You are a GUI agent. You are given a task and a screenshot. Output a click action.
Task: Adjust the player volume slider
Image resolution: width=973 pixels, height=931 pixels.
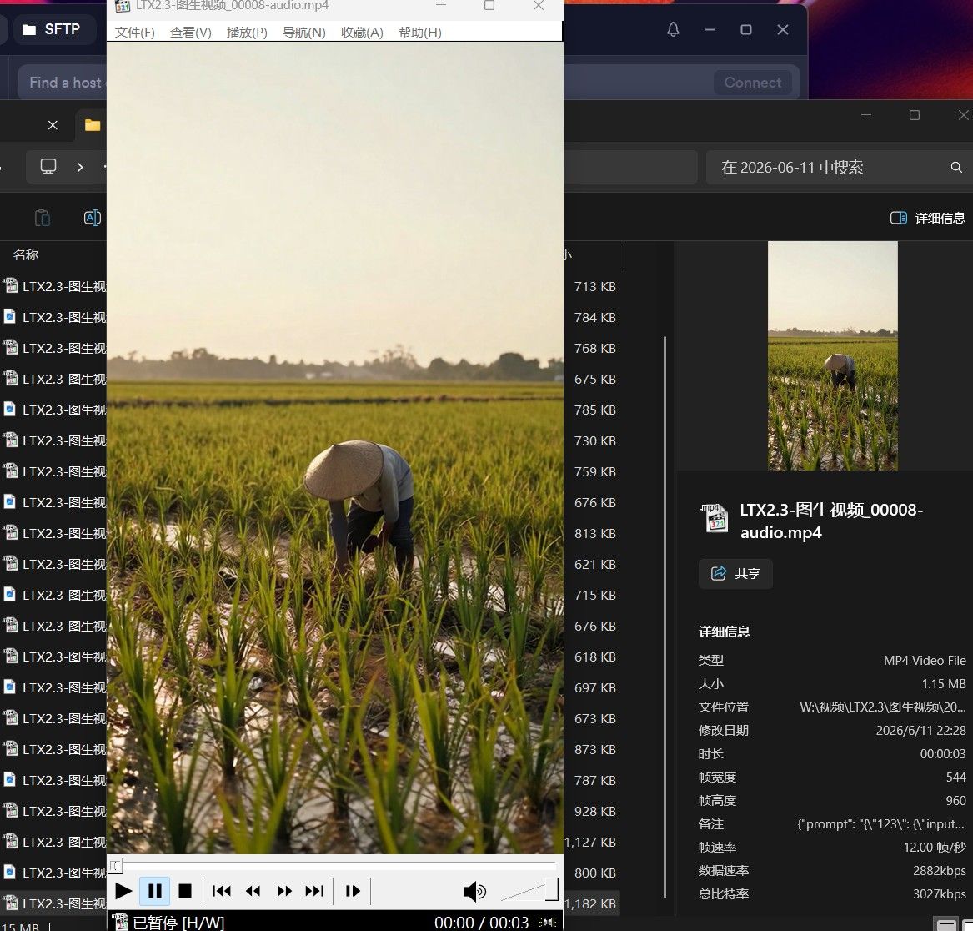coord(529,890)
